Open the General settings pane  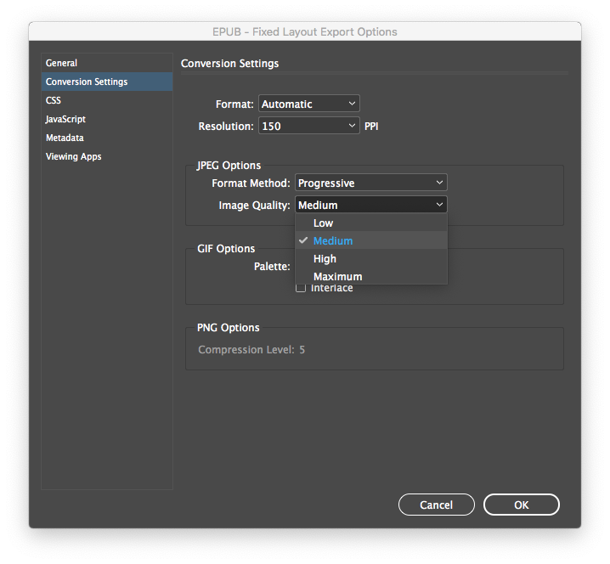tap(61, 63)
